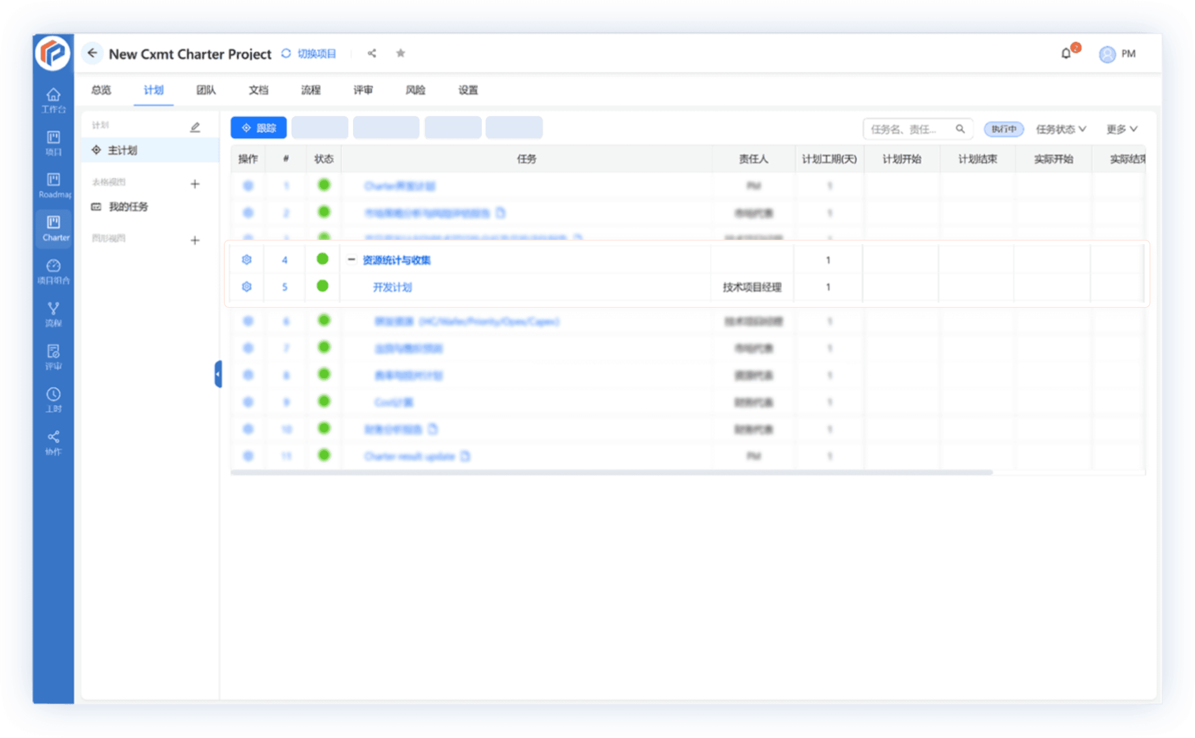Click the PM user avatar icon
The image size is (1195, 738).
[x=1107, y=54]
